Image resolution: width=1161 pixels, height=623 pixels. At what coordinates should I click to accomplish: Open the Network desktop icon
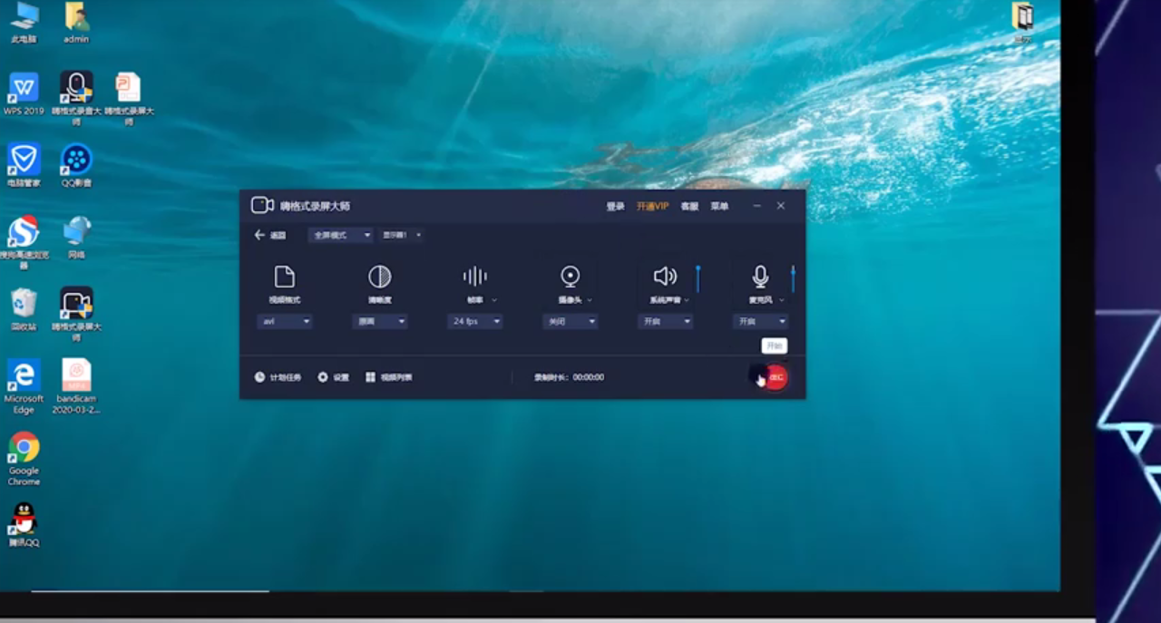[x=76, y=238]
